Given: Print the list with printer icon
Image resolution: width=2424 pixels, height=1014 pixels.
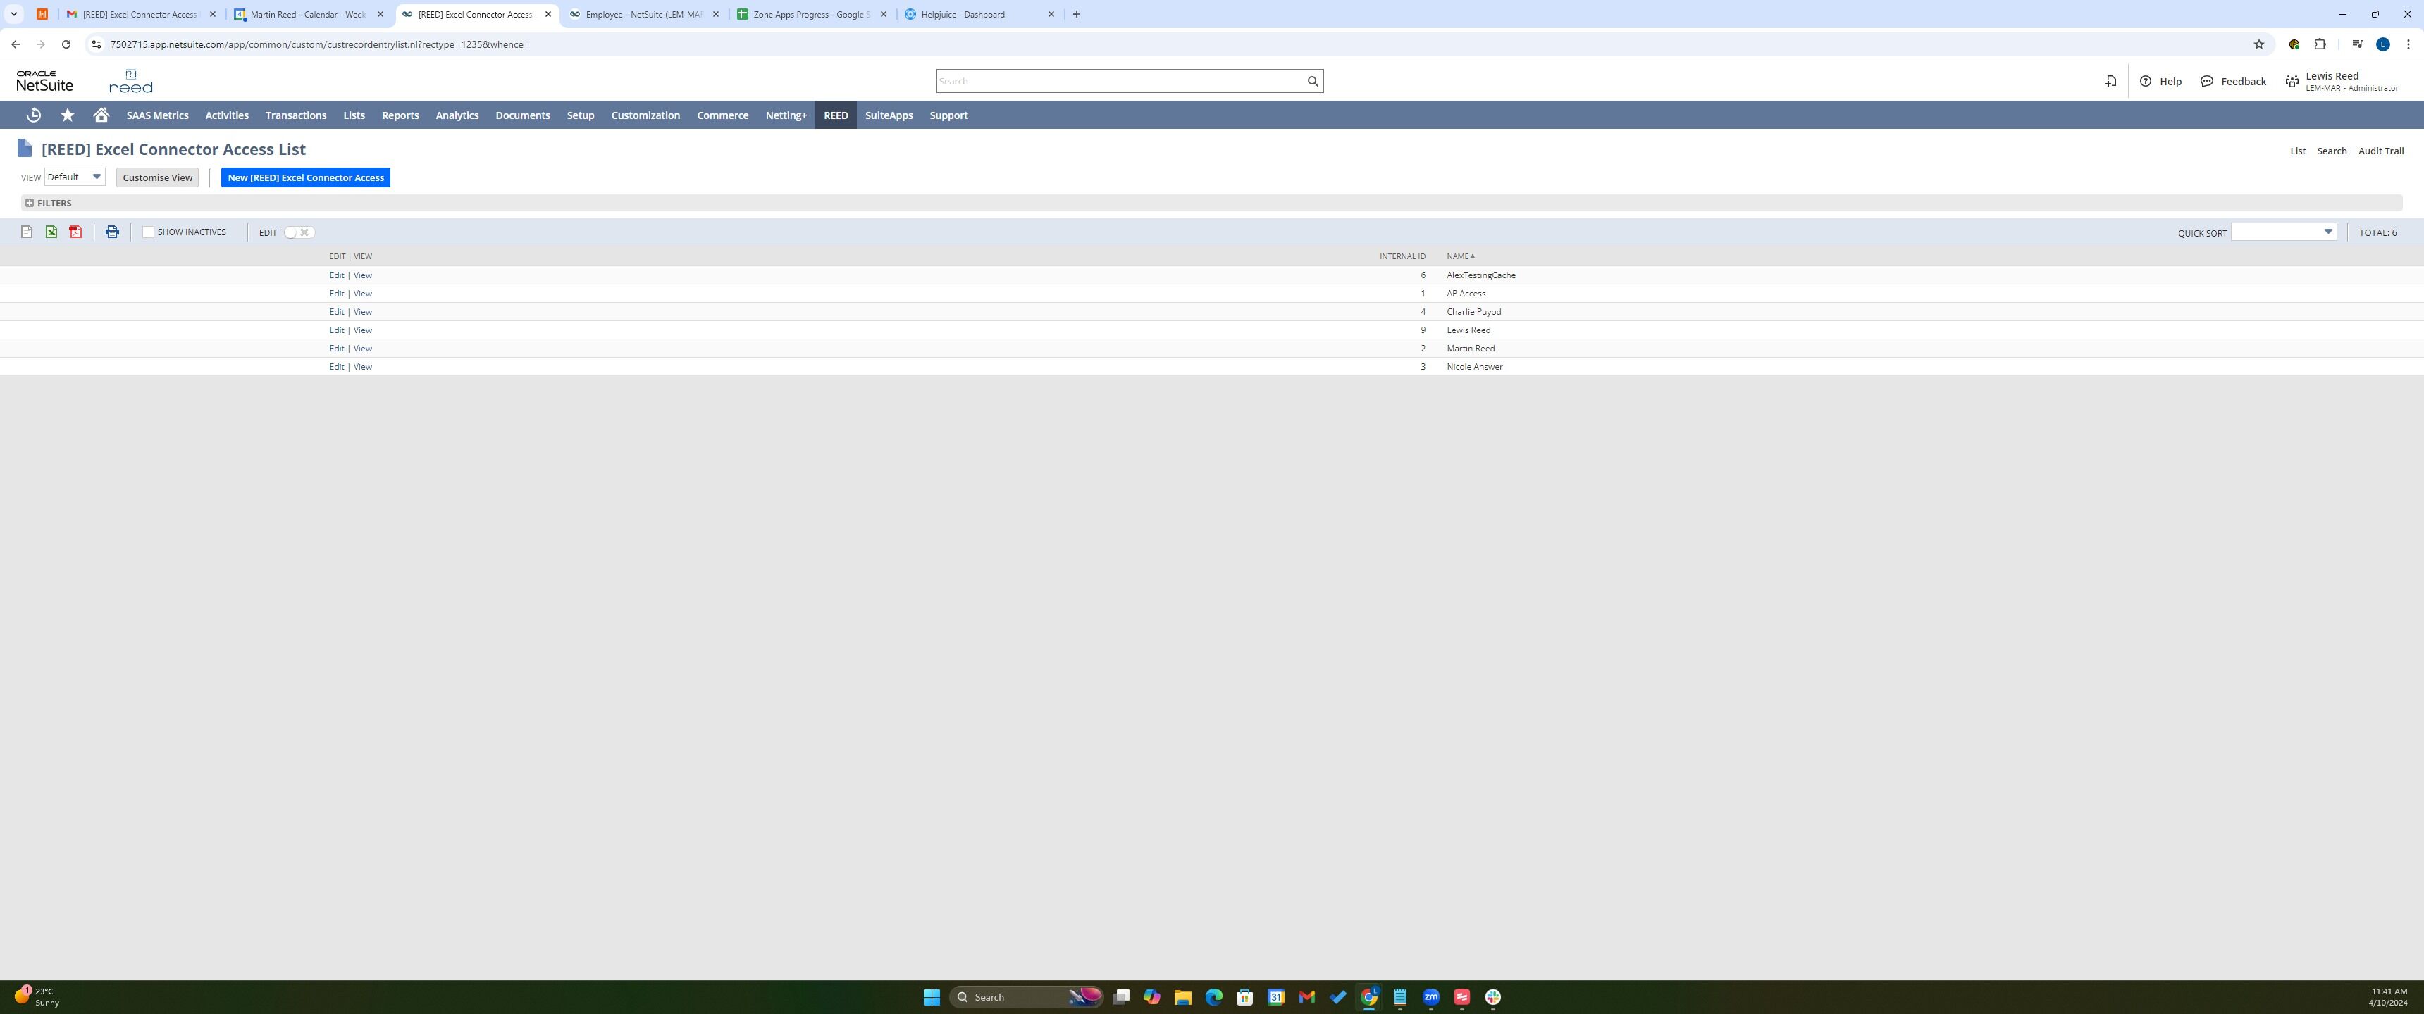Looking at the screenshot, I should 112,232.
